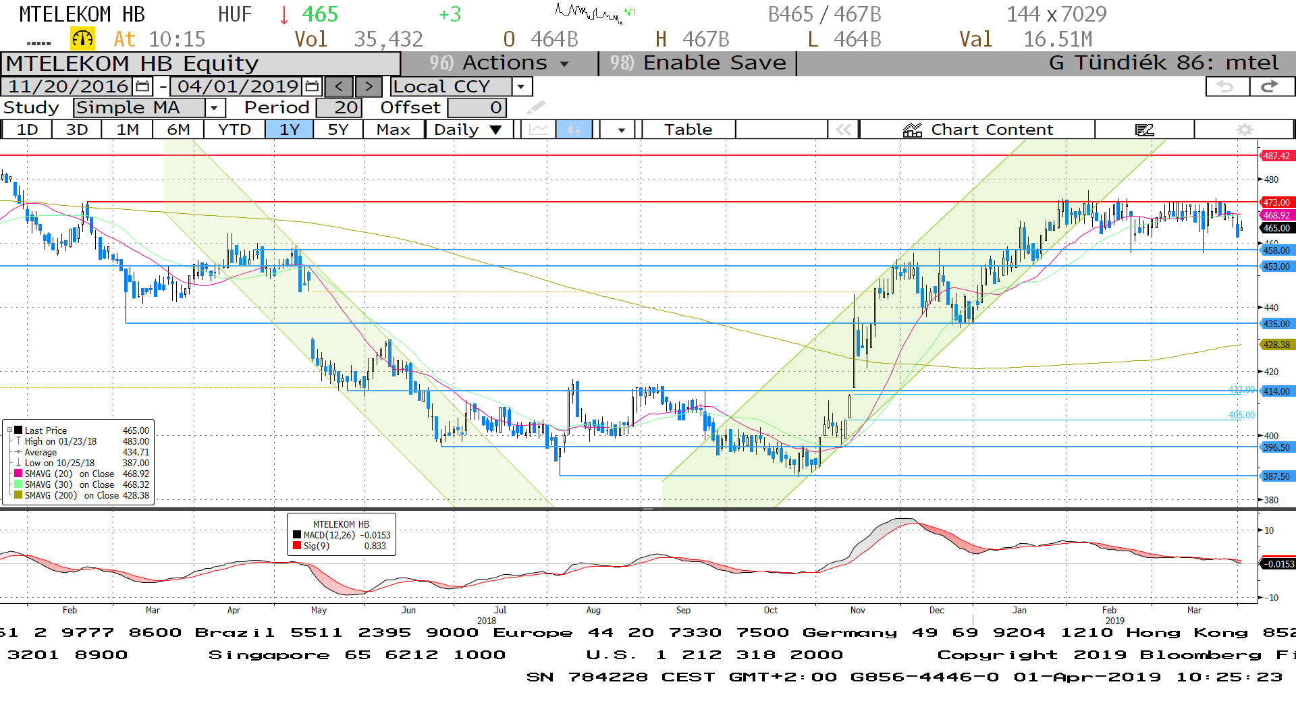Collapse panel with double-chevron icon
This screenshot has width=1296, height=701.
843,130
